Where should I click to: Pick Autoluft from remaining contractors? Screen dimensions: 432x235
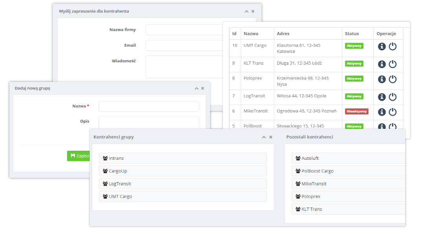[x=348, y=158]
